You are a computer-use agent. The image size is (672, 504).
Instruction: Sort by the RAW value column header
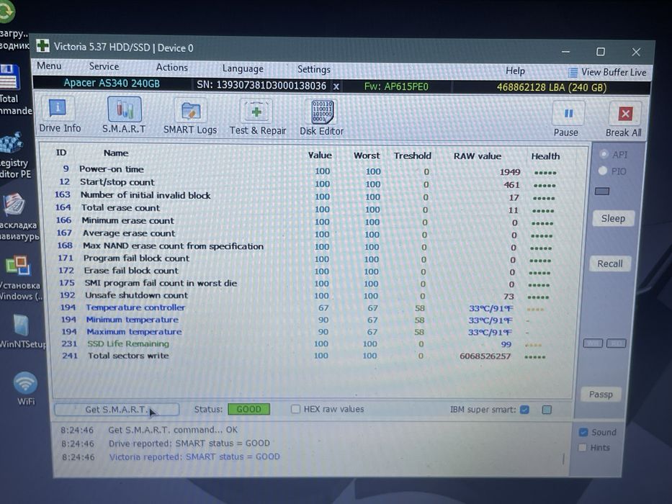coord(477,156)
